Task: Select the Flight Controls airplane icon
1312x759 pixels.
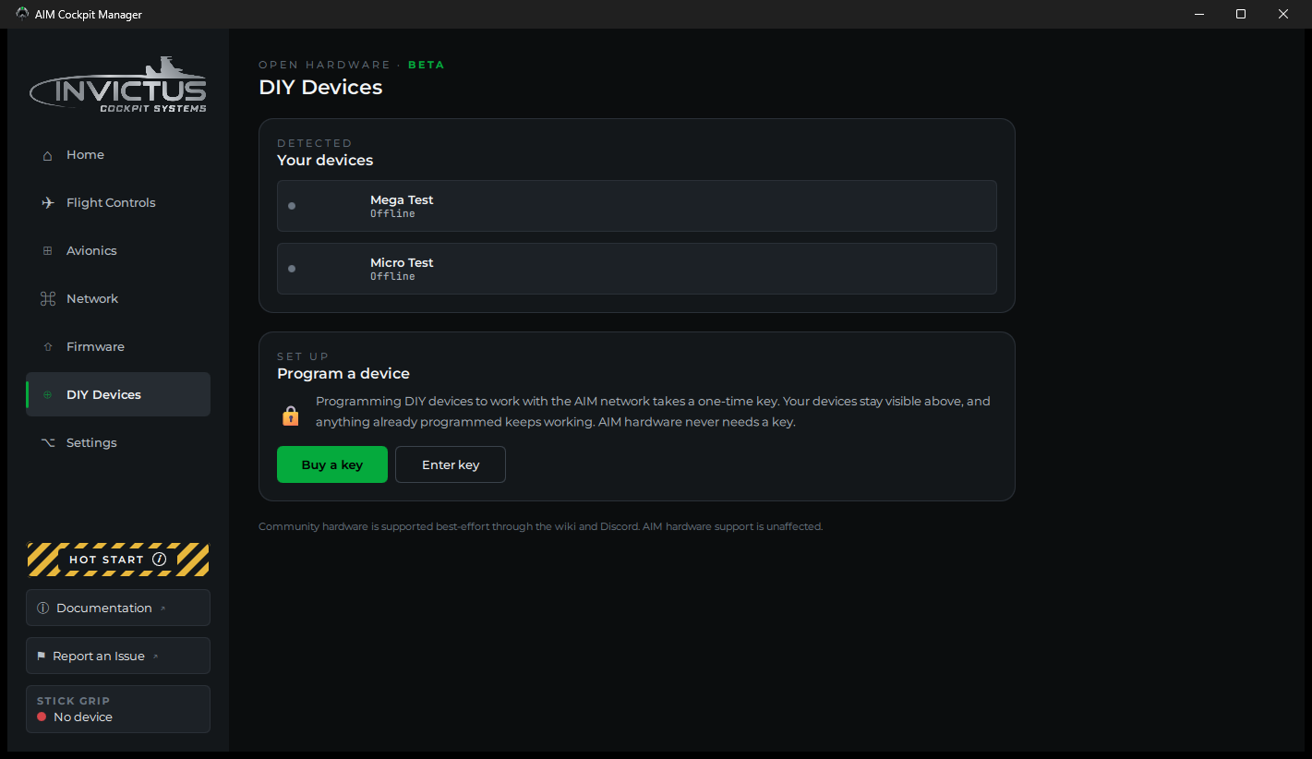Action: pyautogui.click(x=48, y=203)
